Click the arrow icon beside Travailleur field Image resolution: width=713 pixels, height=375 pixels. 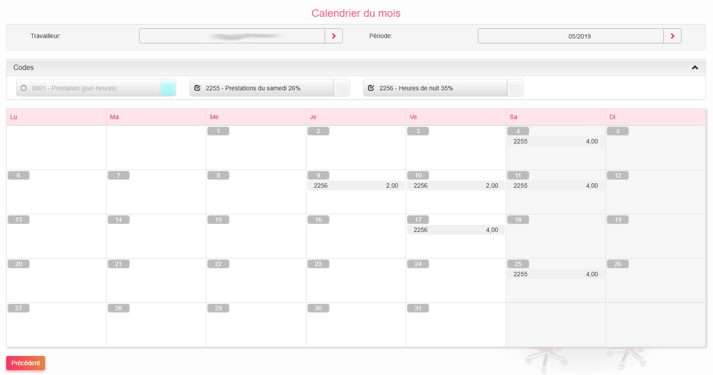(333, 36)
